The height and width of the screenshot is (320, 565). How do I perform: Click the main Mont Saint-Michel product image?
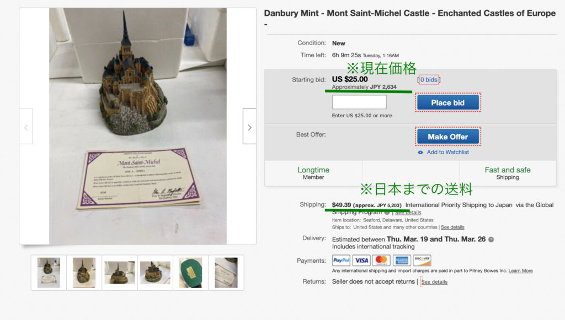[138, 126]
